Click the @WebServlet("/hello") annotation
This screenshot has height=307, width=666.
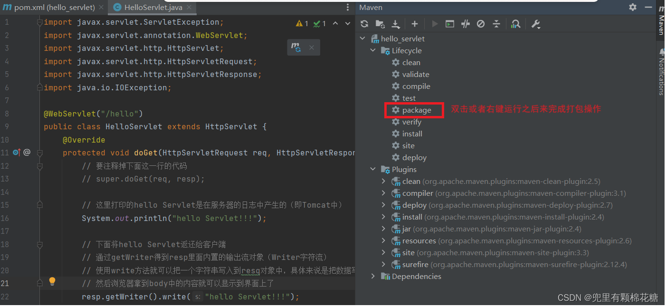(93, 114)
